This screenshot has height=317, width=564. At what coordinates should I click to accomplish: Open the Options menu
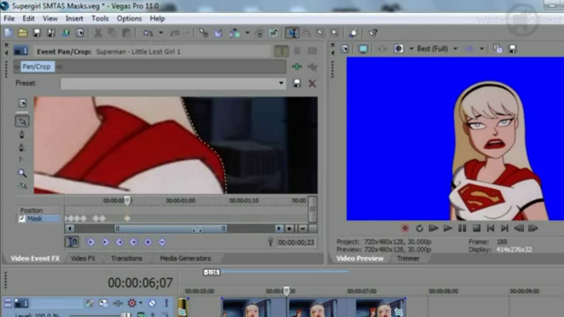coord(129,18)
